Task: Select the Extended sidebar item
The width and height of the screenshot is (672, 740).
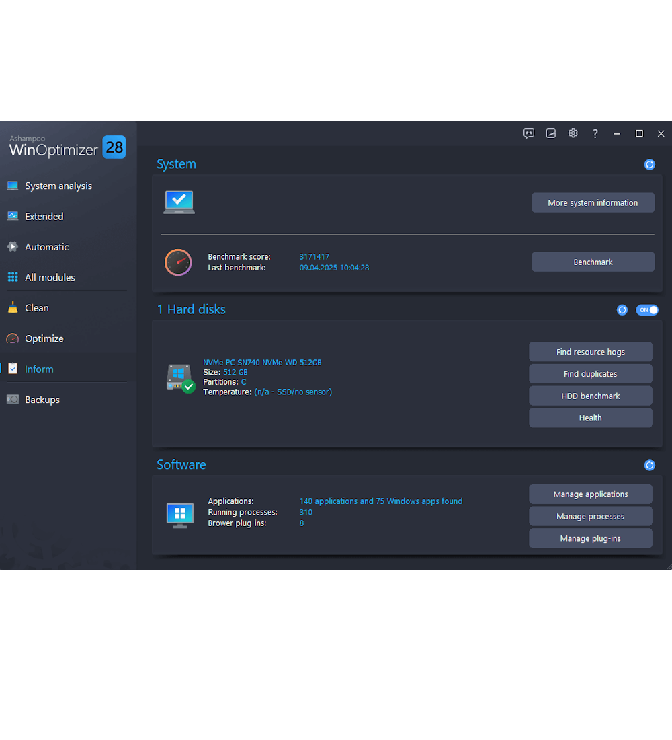Action: pyautogui.click(x=44, y=217)
